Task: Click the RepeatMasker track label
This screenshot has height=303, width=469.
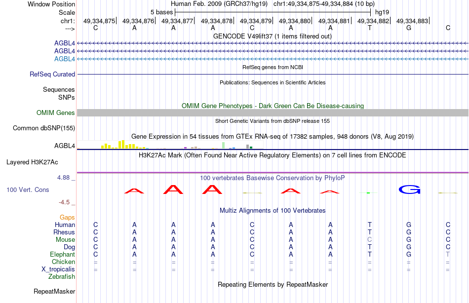Action: (x=54, y=291)
